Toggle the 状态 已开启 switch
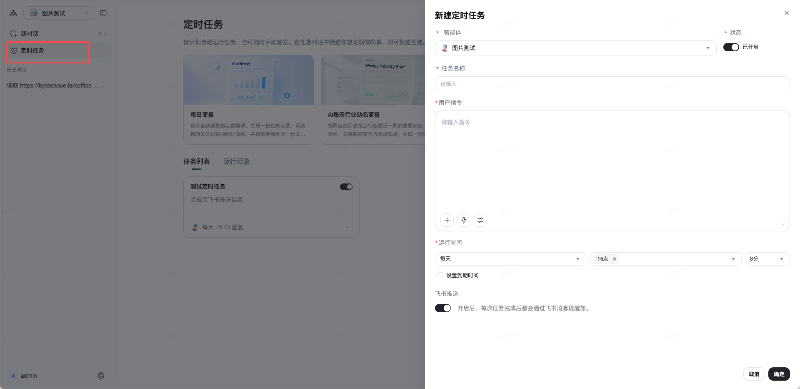The image size is (800, 389). 731,47
